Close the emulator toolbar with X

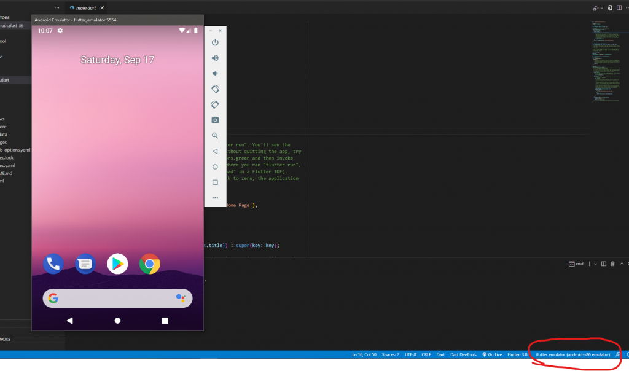point(220,31)
